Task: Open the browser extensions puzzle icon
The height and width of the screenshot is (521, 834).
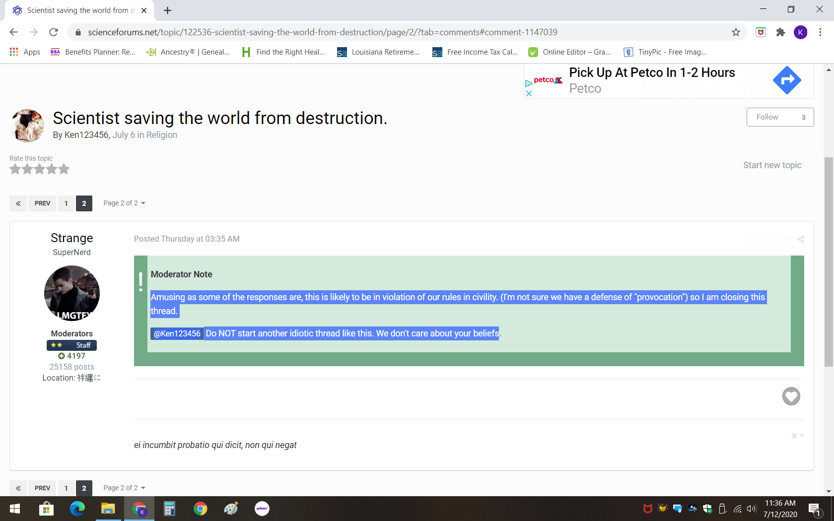Action: [780, 32]
